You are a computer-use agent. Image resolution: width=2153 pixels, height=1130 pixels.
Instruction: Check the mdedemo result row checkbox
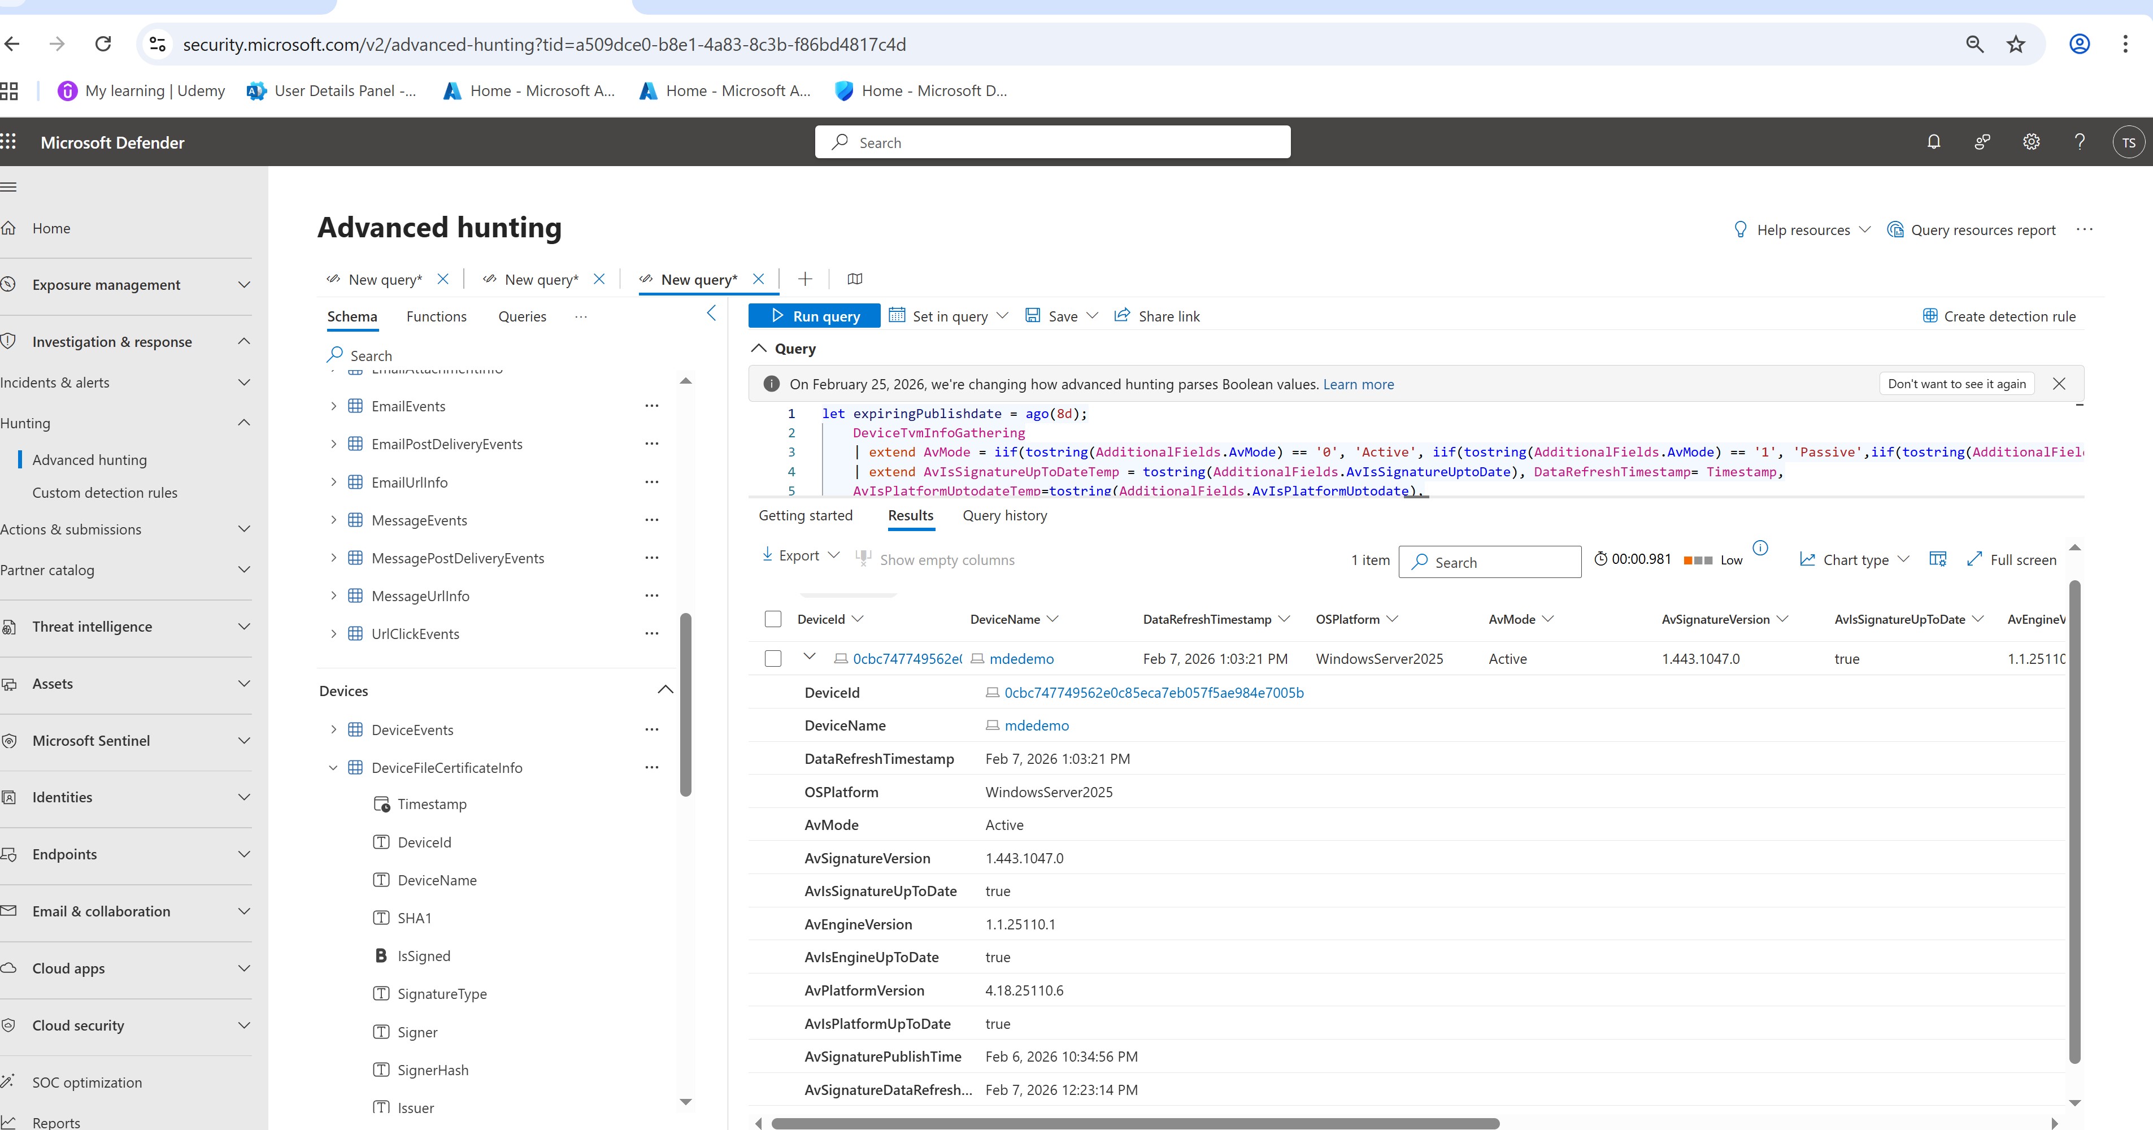point(773,659)
